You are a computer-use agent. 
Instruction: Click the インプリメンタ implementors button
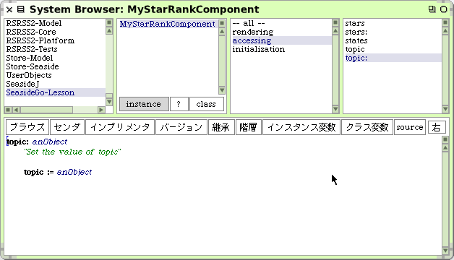[x=120, y=127]
